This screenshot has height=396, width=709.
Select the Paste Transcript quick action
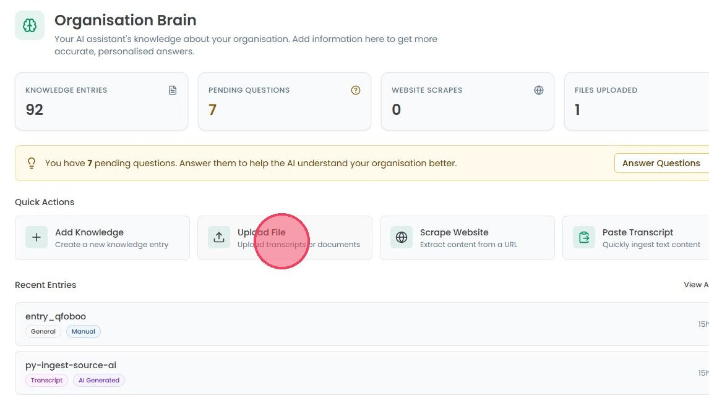click(x=636, y=238)
